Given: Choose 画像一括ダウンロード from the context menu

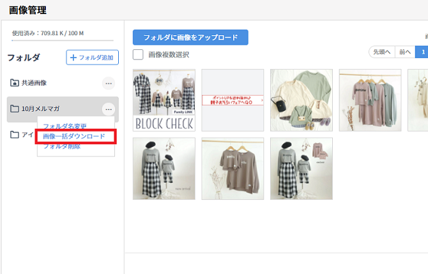Looking at the screenshot, I should [74, 136].
